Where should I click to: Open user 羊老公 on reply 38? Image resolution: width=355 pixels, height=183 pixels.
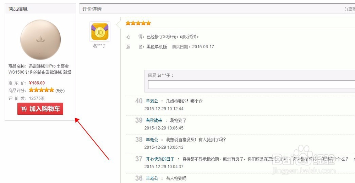152,140
